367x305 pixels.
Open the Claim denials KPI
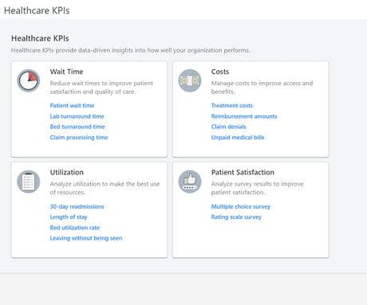(x=228, y=127)
